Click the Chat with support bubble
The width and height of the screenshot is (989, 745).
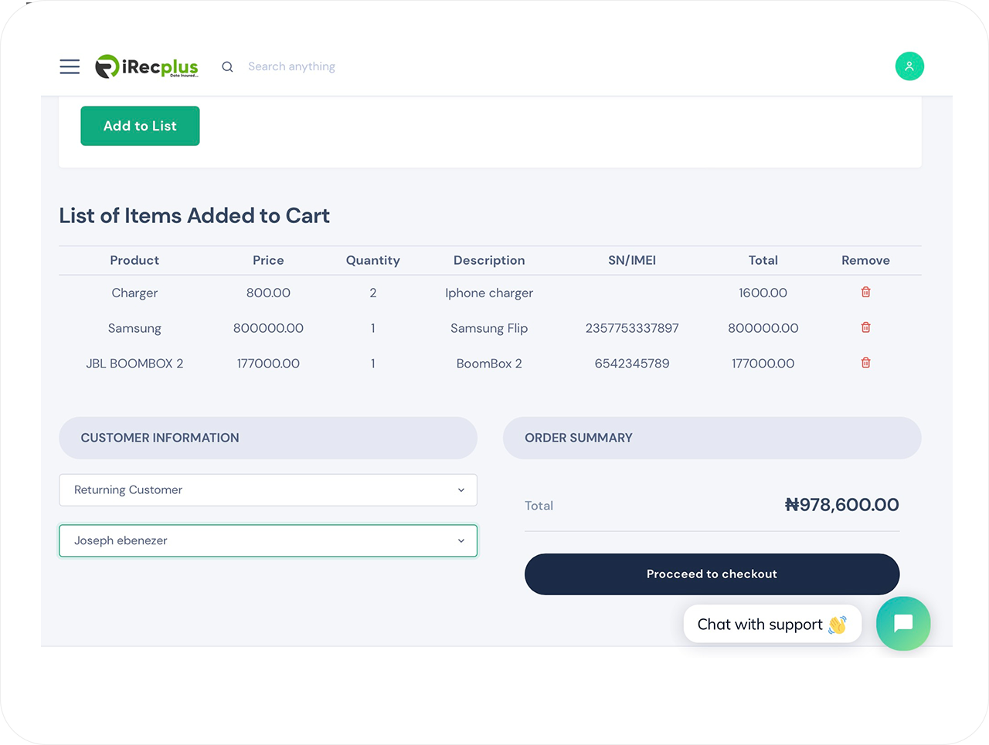[x=771, y=625]
